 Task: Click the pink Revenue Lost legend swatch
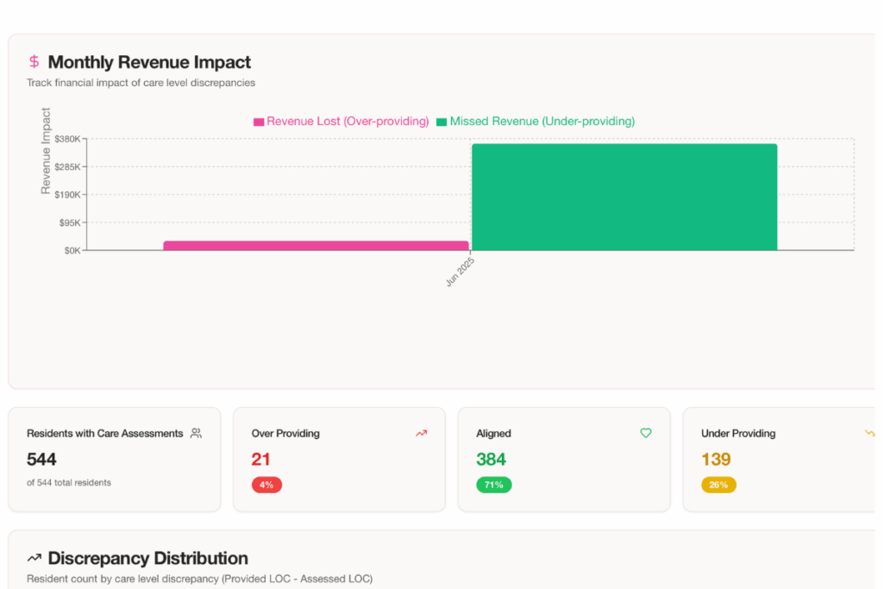click(259, 122)
